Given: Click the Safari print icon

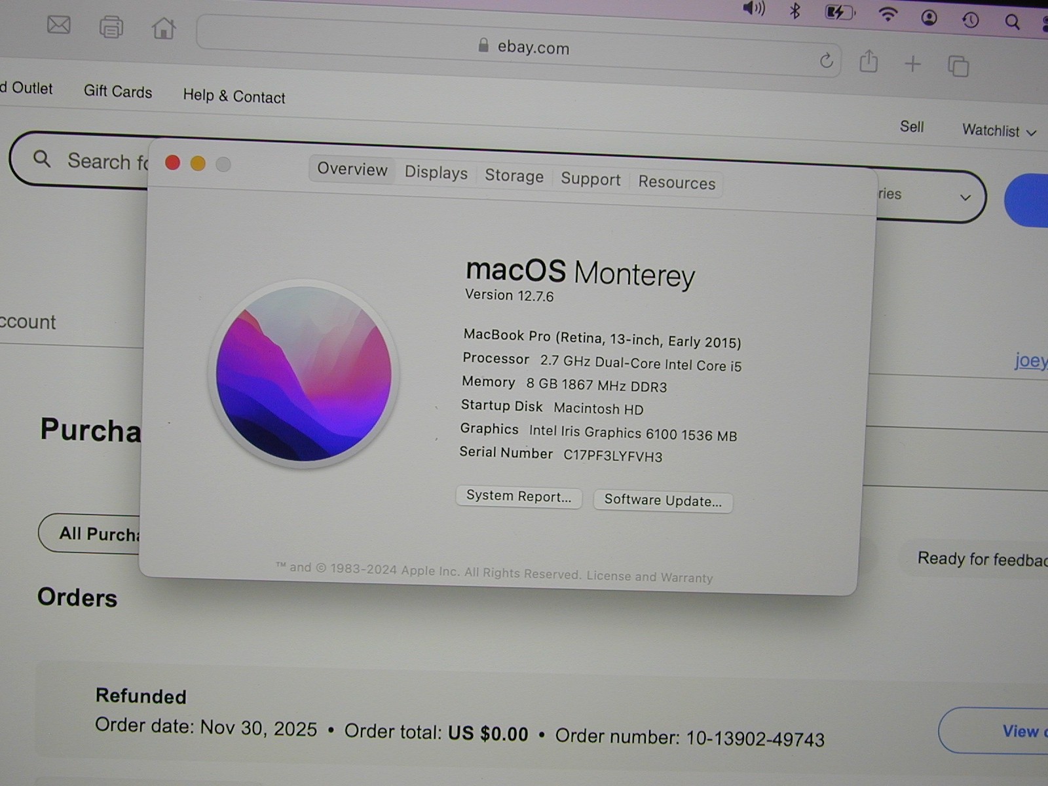Looking at the screenshot, I should click(111, 28).
